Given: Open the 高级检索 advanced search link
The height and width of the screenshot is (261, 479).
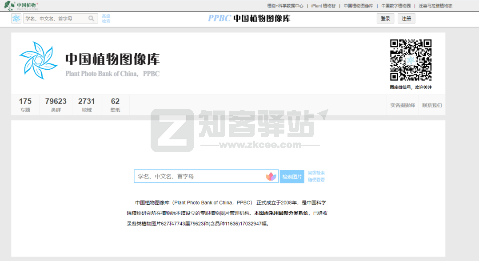Looking at the screenshot, I should (316, 172).
